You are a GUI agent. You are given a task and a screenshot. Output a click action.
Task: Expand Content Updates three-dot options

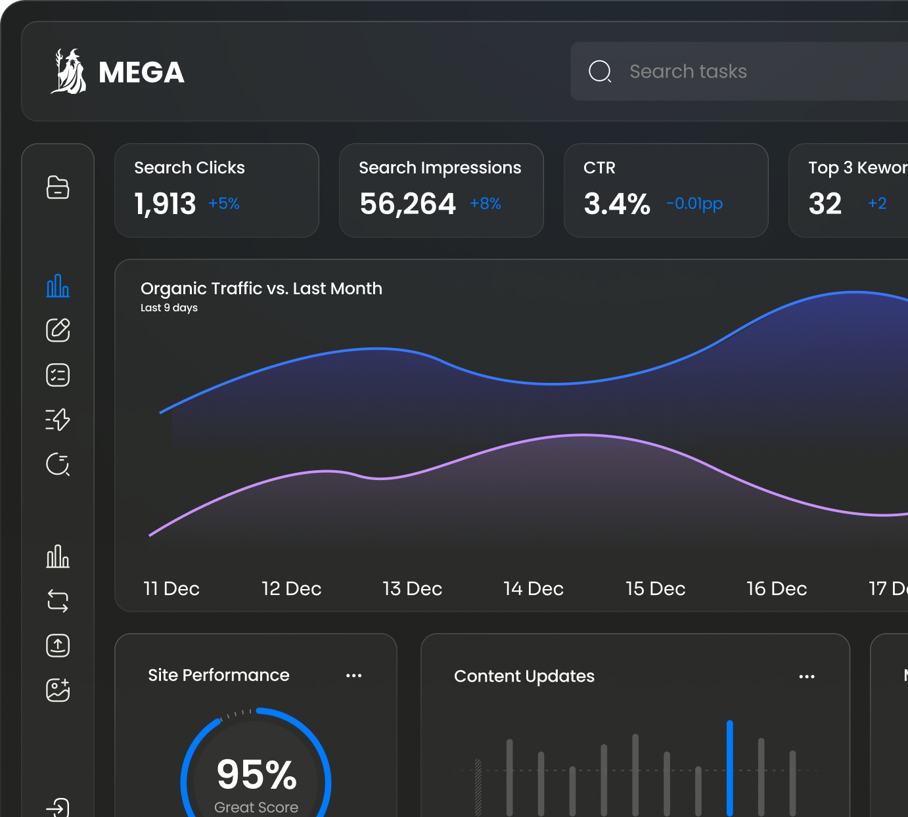(x=807, y=676)
